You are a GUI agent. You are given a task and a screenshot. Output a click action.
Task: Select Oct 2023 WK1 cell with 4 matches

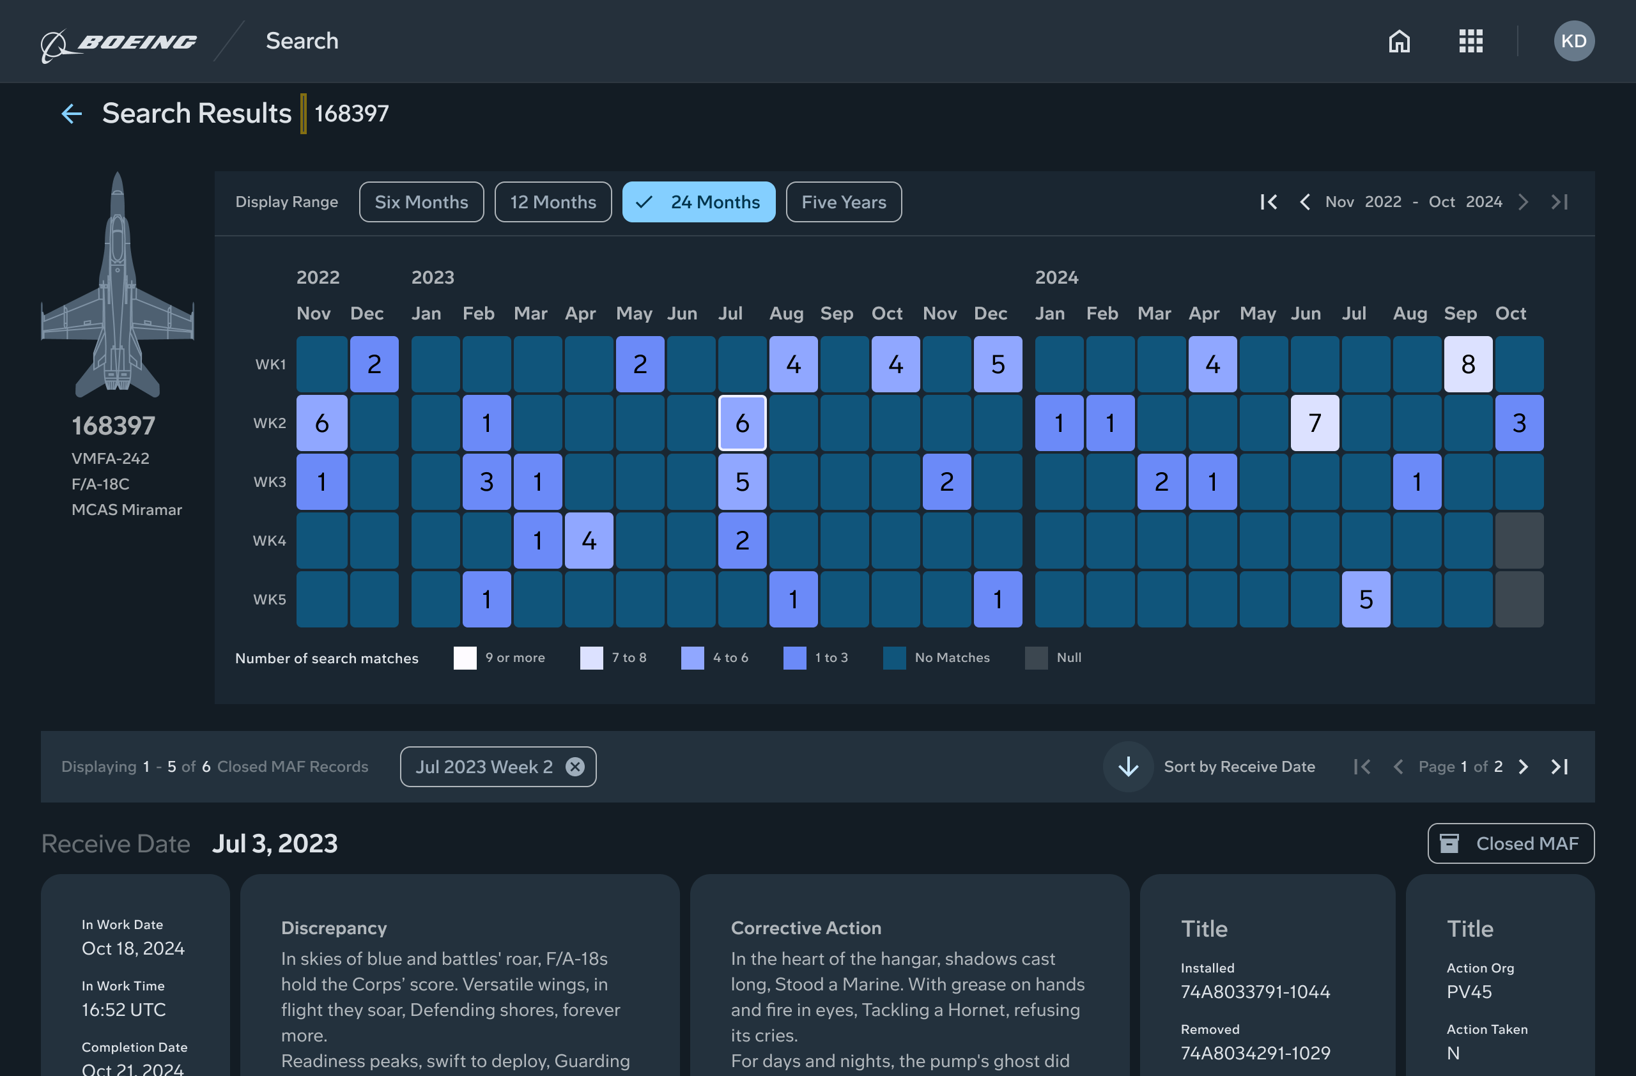click(x=895, y=364)
